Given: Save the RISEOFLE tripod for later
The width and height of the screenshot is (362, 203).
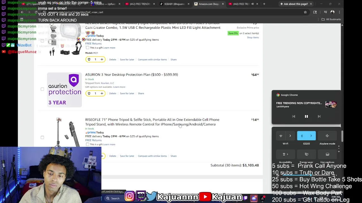Looking at the screenshot, I should (127, 156).
